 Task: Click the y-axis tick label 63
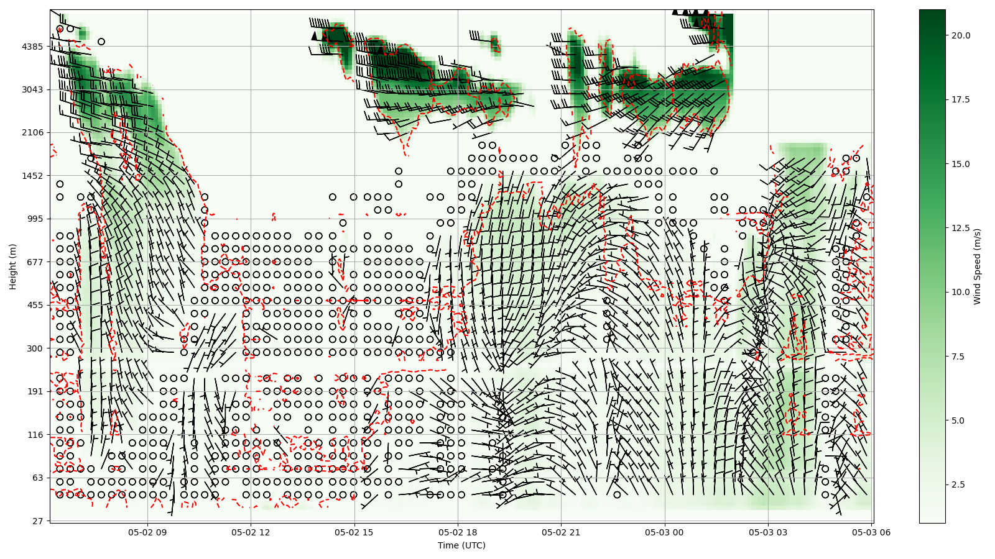37,478
